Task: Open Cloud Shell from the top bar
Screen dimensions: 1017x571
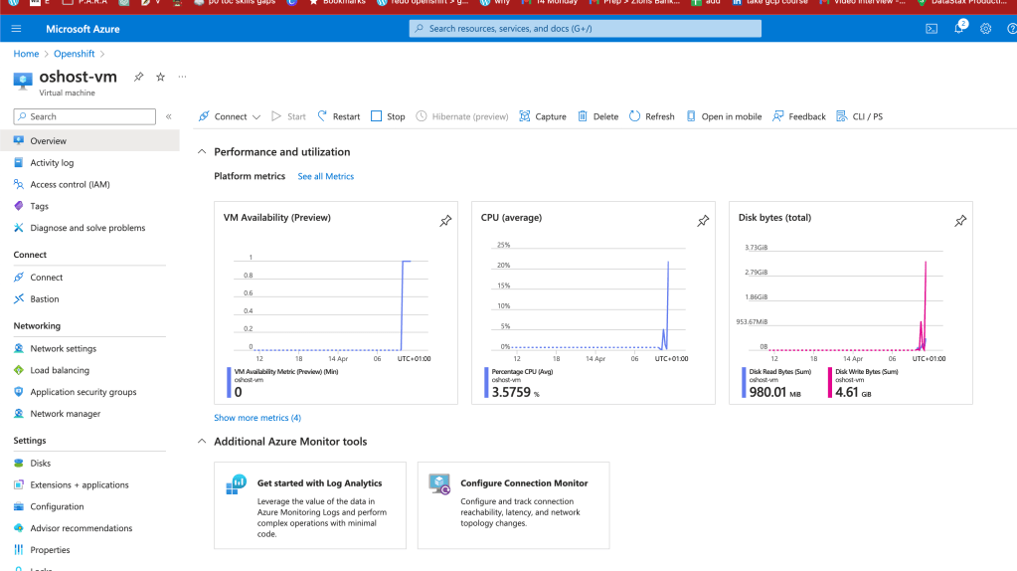Action: tap(932, 29)
